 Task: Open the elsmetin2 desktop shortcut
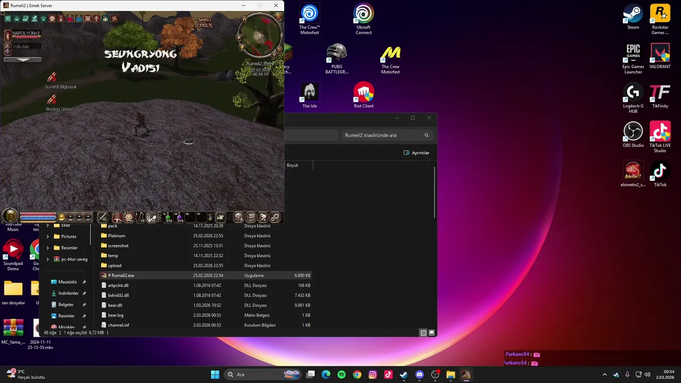633,174
